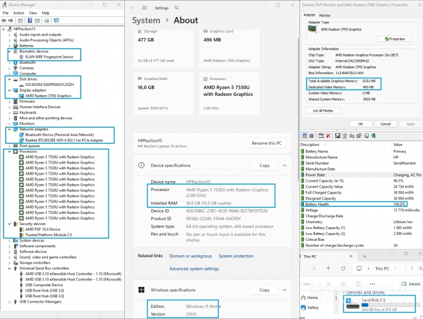Image resolution: width=423 pixels, height=319 pixels.
Task: Collapse the Devices and drives group
Action: pyautogui.click(x=343, y=293)
